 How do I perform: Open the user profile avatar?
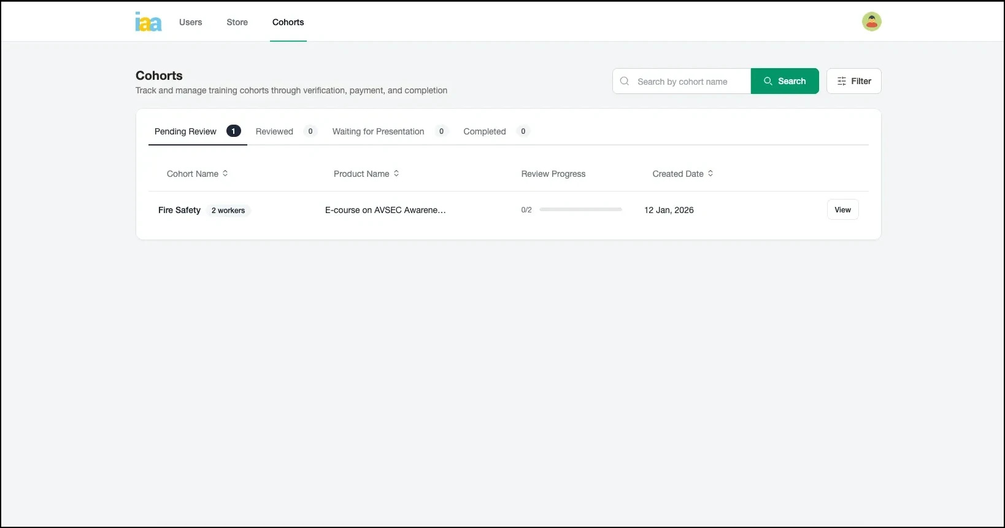(x=871, y=22)
